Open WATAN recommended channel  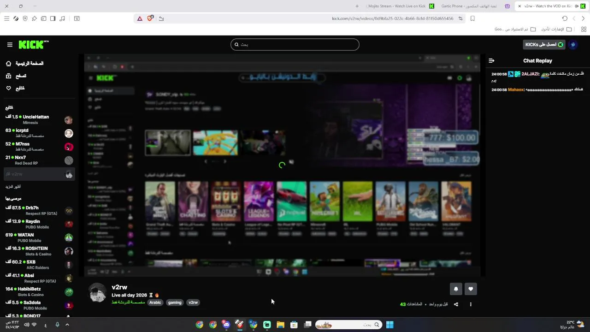pyautogui.click(x=39, y=237)
